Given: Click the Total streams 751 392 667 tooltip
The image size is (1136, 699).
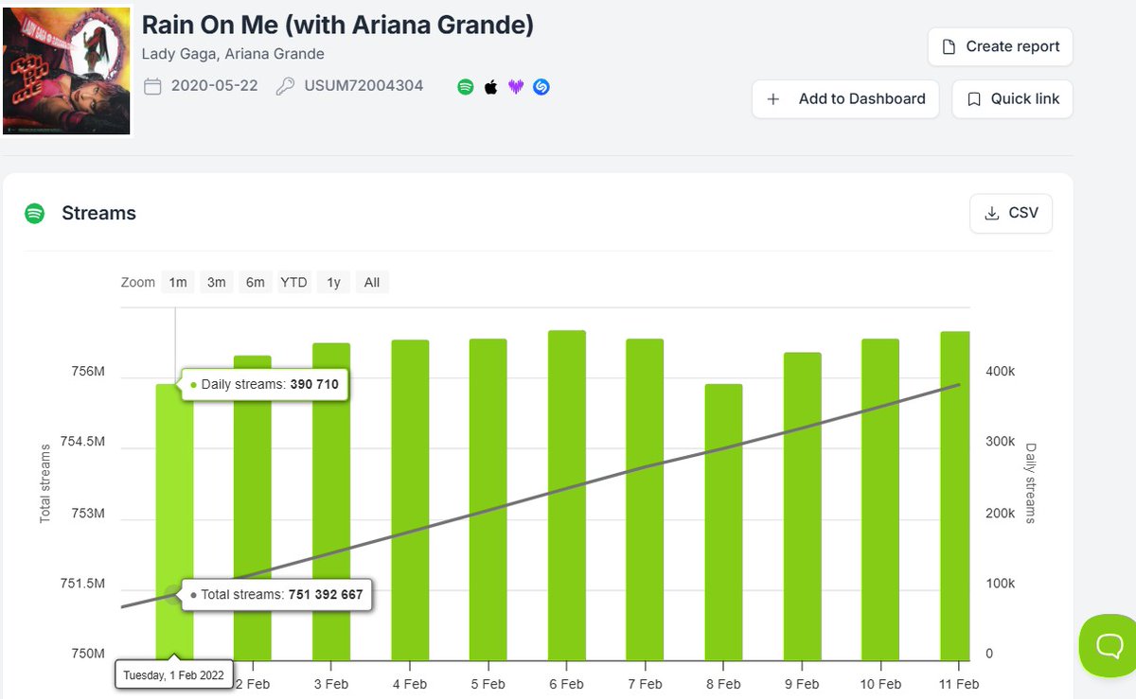Looking at the screenshot, I should (276, 595).
